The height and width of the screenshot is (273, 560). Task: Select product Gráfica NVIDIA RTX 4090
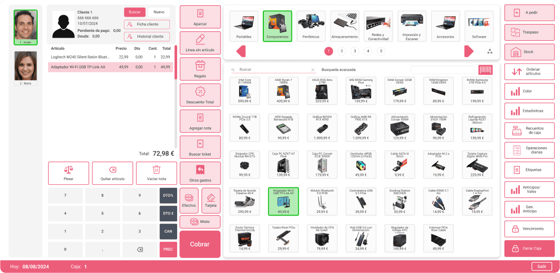[x=322, y=128]
